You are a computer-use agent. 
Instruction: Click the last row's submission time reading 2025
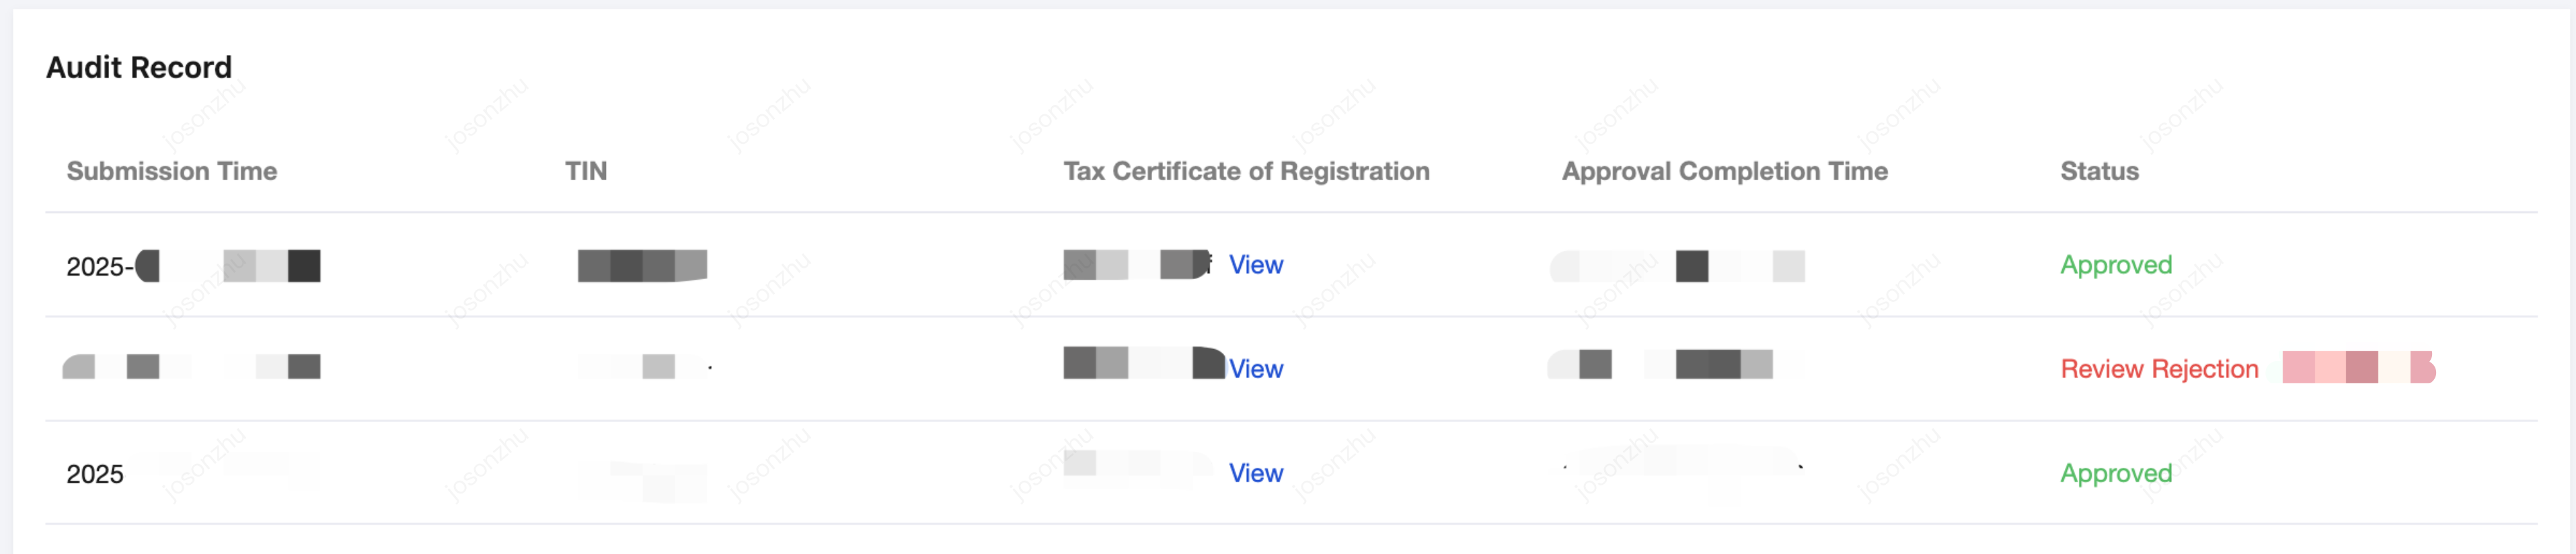(95, 474)
